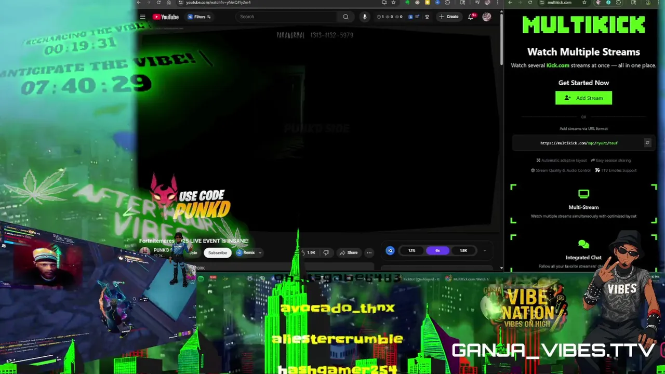This screenshot has height=374, width=665.
Task: Open YouTube notifications bell
Action: [x=471, y=17]
